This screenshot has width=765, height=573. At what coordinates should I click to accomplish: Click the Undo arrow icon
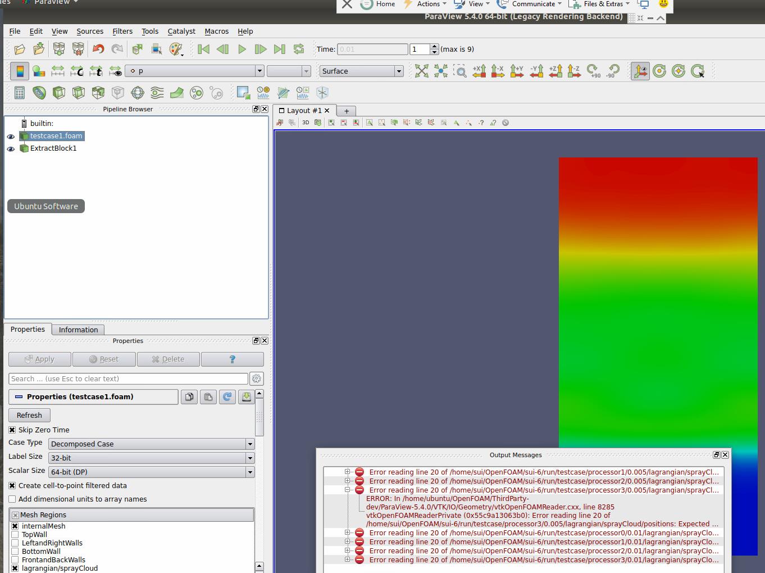(x=98, y=49)
